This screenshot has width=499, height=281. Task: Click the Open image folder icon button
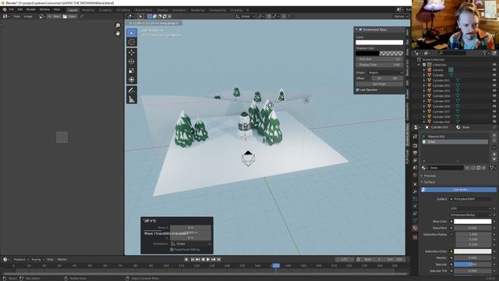69,16
